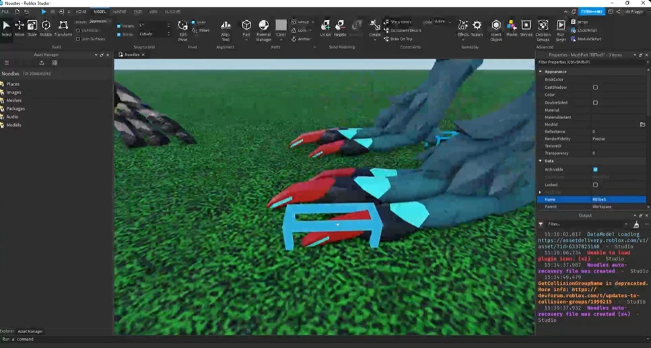Collapse the Appearance property section
This screenshot has height=348, width=651.
click(541, 72)
